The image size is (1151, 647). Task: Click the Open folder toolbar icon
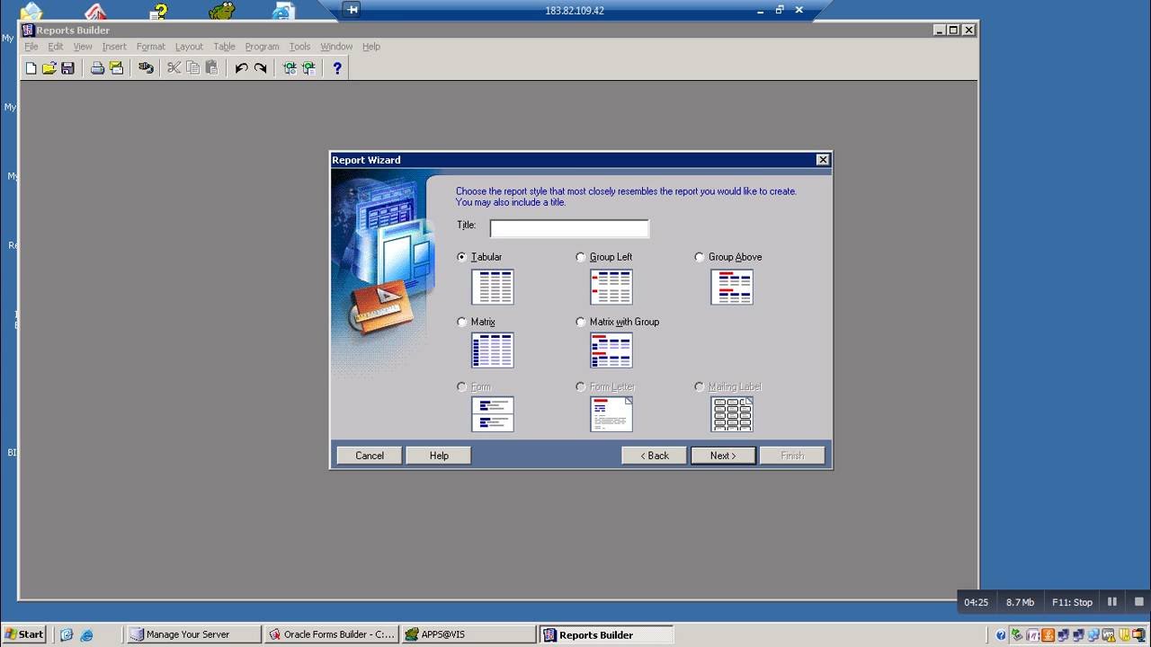click(x=49, y=68)
